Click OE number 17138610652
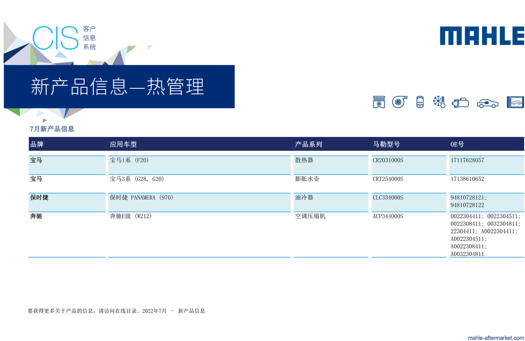The height and width of the screenshot is (341, 525). tap(467, 179)
